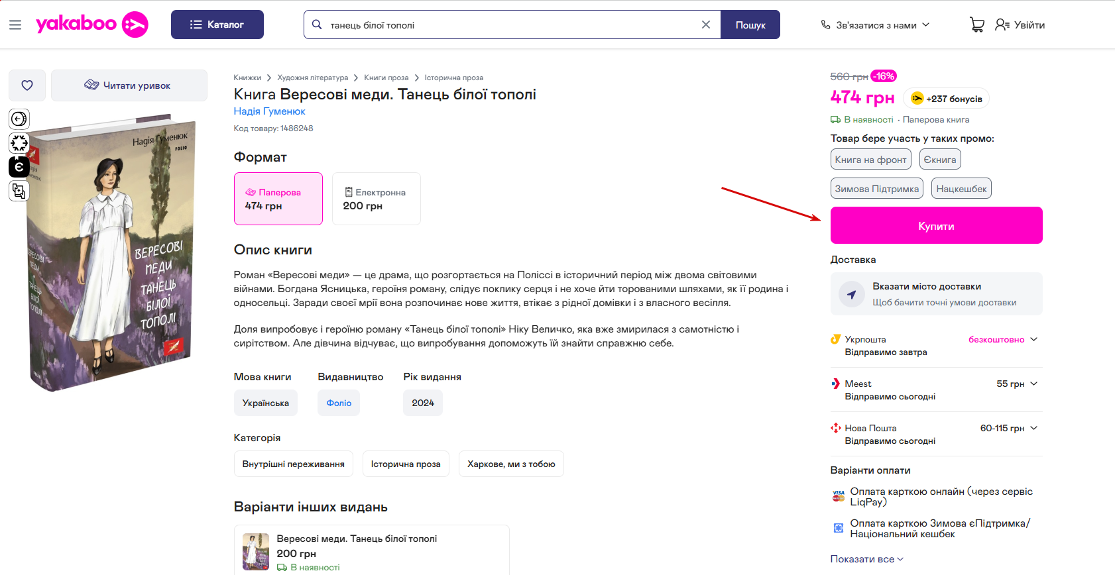
Task: Click the black Є badge icon
Action: click(19, 167)
